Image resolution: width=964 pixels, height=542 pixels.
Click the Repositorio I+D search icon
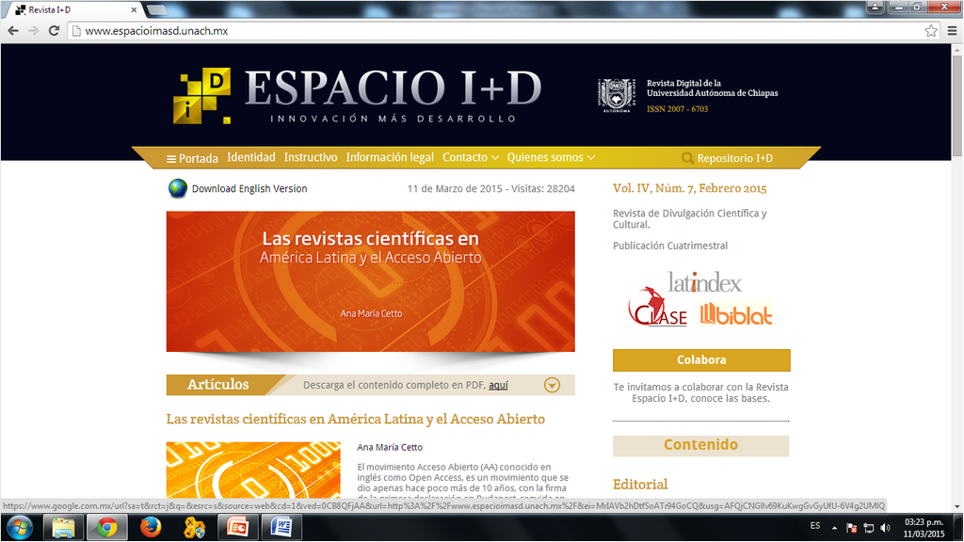pyautogui.click(x=687, y=158)
